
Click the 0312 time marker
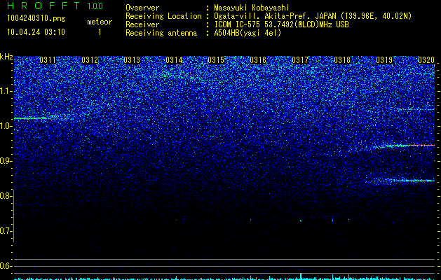point(90,60)
